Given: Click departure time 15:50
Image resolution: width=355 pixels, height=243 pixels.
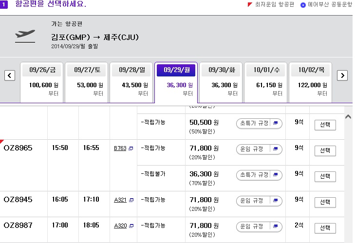Looking at the screenshot, I should tap(60, 148).
